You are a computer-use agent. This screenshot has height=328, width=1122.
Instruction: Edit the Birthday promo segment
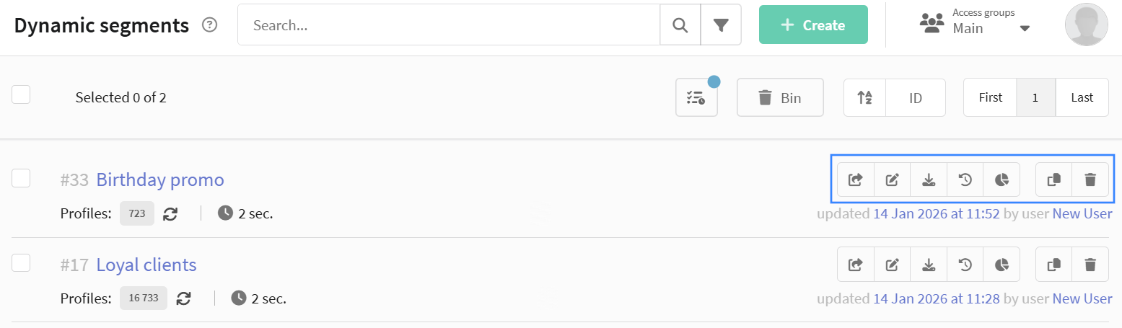[892, 179]
